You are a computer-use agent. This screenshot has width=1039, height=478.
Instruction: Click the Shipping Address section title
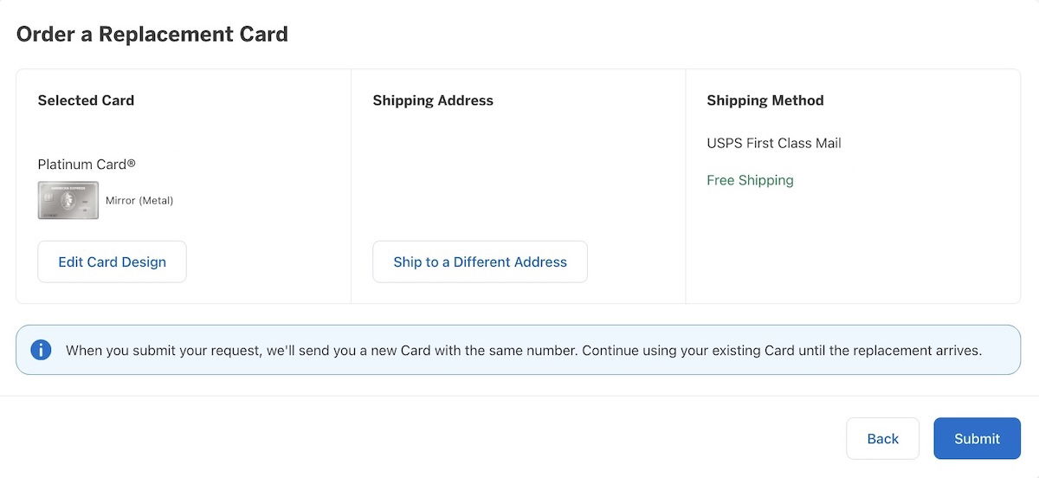point(433,100)
